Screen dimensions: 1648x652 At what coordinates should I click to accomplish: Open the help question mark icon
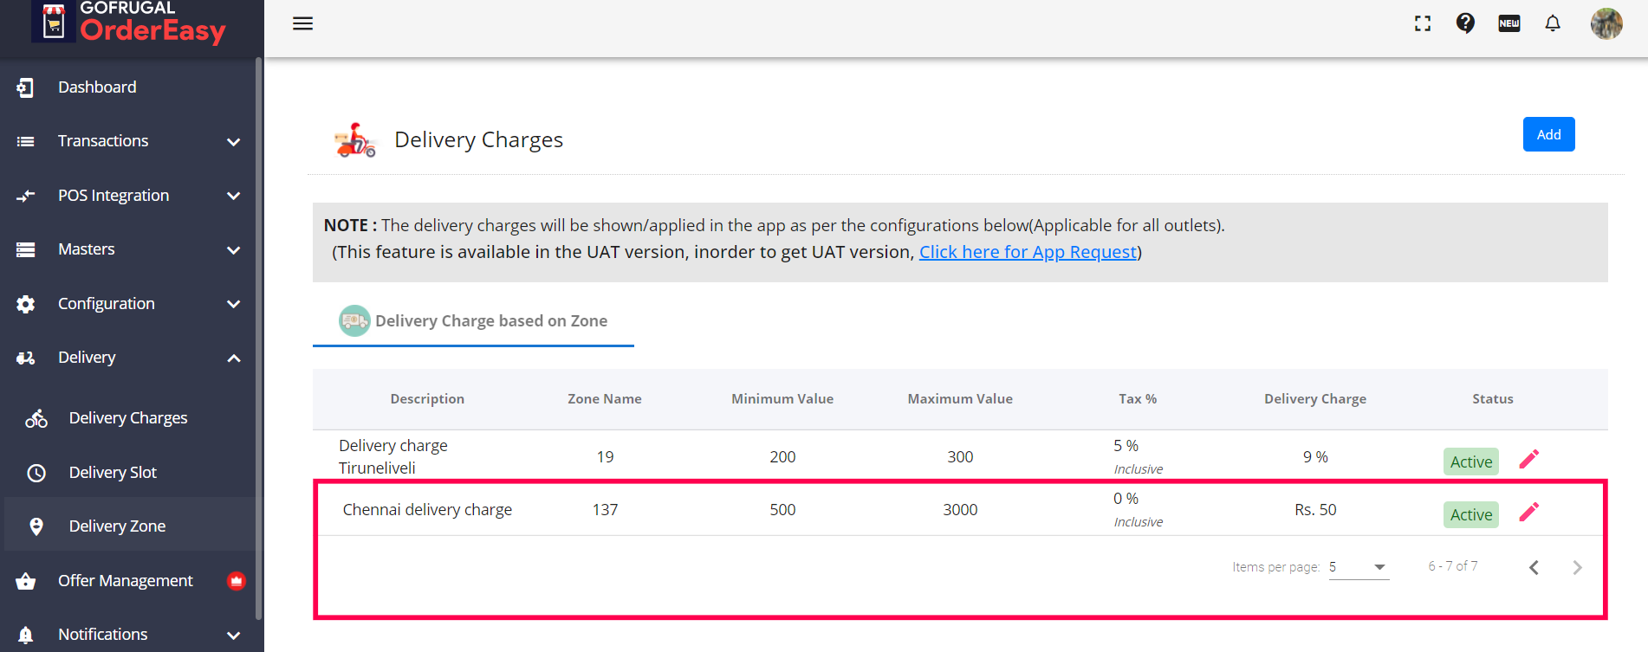tap(1465, 23)
